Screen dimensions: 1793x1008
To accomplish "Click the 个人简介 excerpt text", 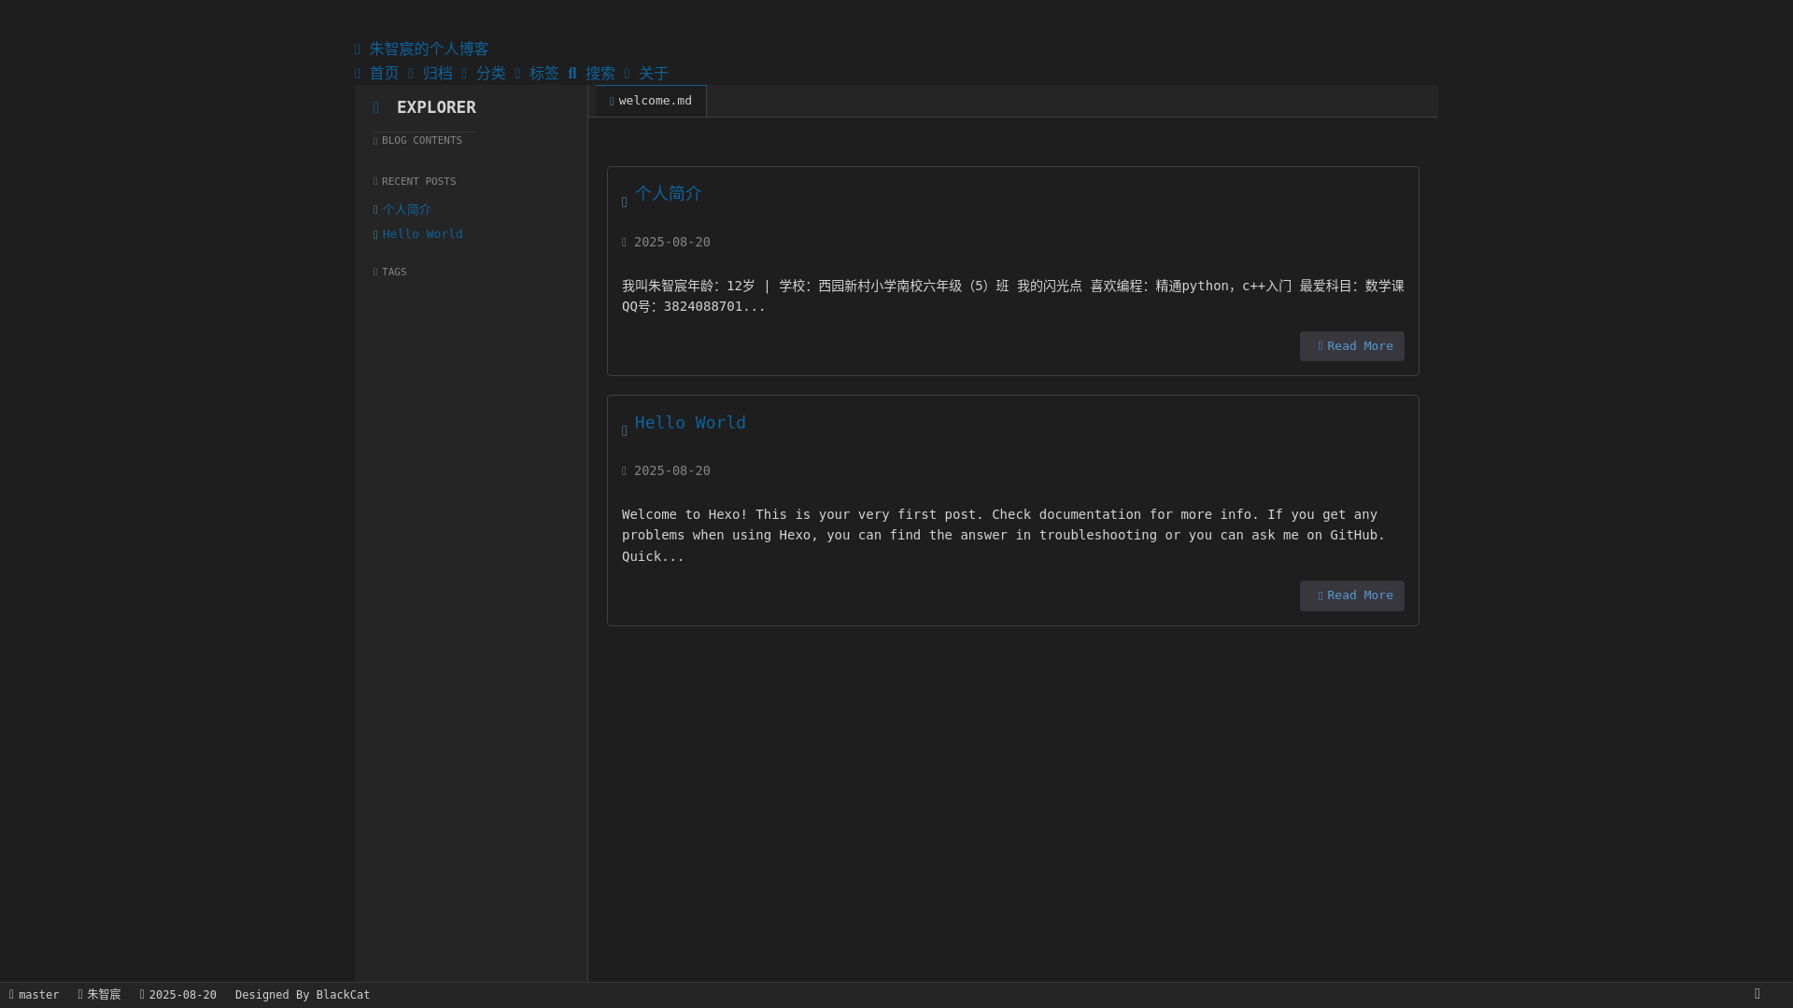I will point(1013,296).
